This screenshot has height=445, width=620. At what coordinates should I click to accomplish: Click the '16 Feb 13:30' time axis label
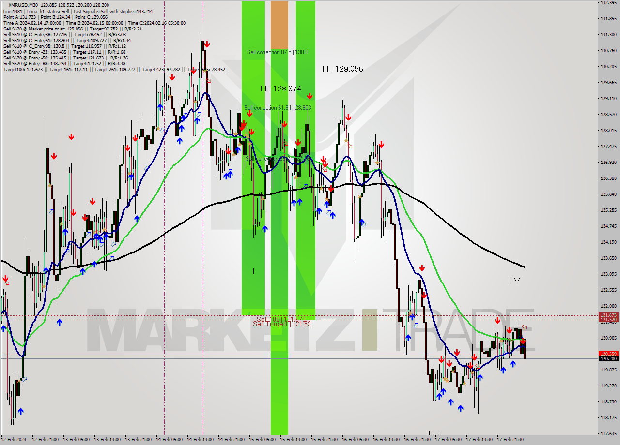387,440
